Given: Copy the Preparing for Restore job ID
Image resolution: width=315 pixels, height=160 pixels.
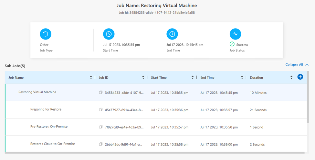Looking at the screenshot, I should [101, 110].
